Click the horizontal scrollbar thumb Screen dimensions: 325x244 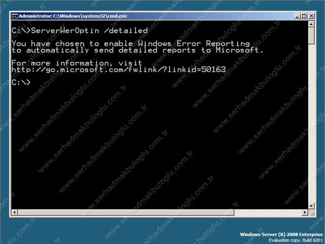(126, 212)
